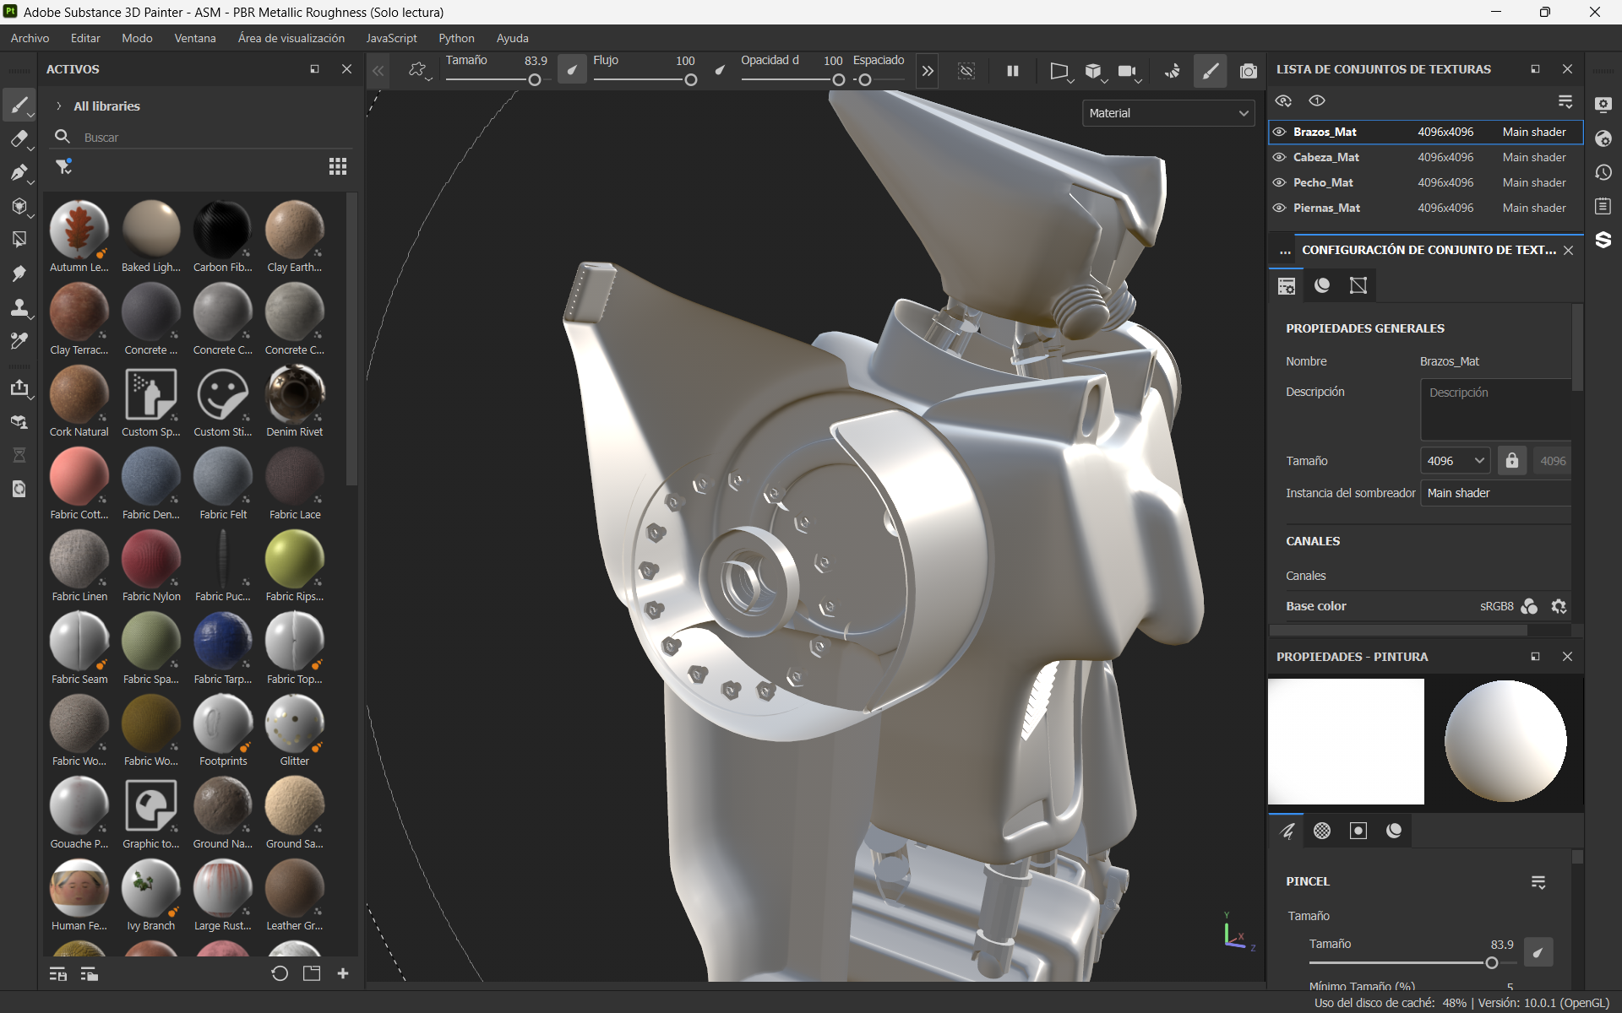Open the Python menu
1622x1013 pixels.
coord(456,38)
